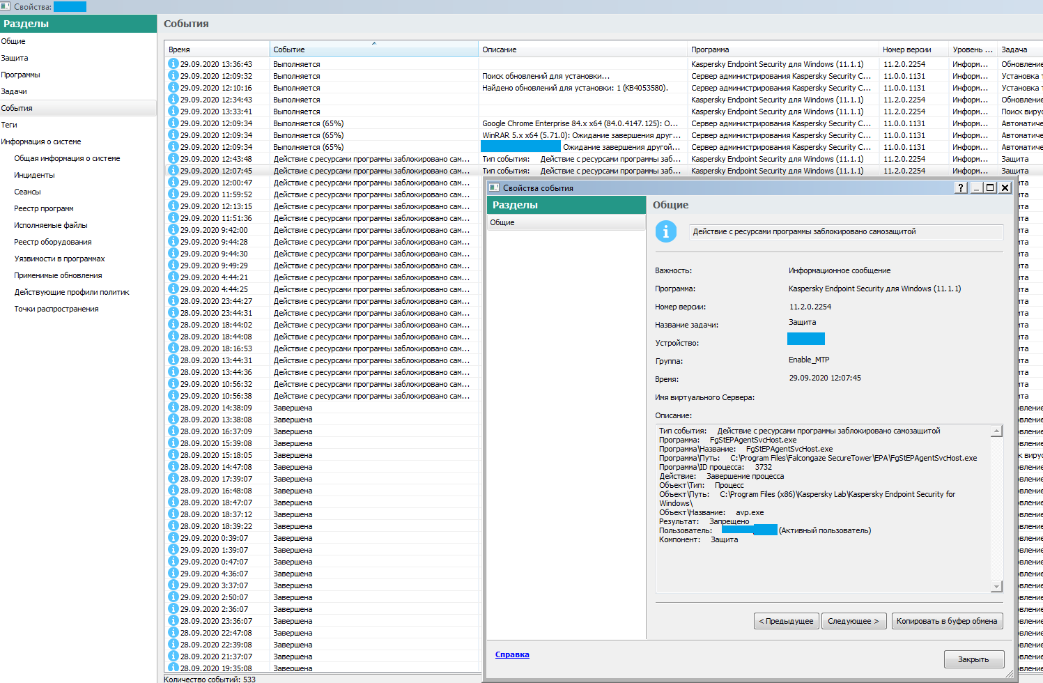Click info icon of 28.09.2020 19:35:08 event
This screenshot has height=683, width=1043.
173,668
